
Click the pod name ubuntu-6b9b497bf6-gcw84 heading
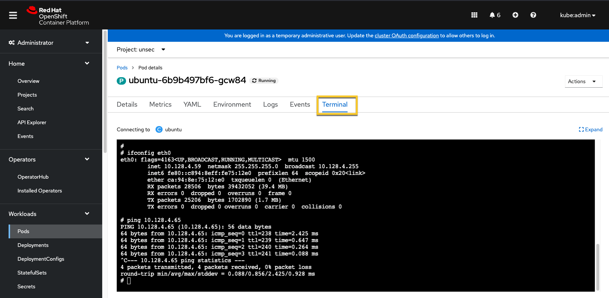(187, 81)
